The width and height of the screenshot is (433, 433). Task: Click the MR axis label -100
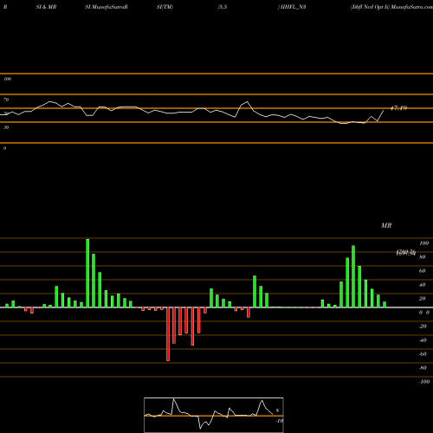pyautogui.click(x=424, y=382)
